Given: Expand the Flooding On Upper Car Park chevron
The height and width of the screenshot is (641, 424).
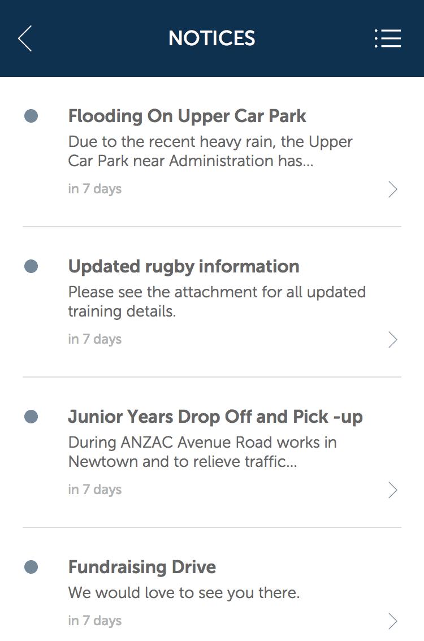Looking at the screenshot, I should point(393,189).
